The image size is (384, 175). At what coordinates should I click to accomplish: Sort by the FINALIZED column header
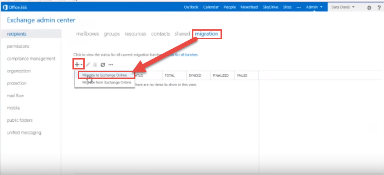coord(221,76)
